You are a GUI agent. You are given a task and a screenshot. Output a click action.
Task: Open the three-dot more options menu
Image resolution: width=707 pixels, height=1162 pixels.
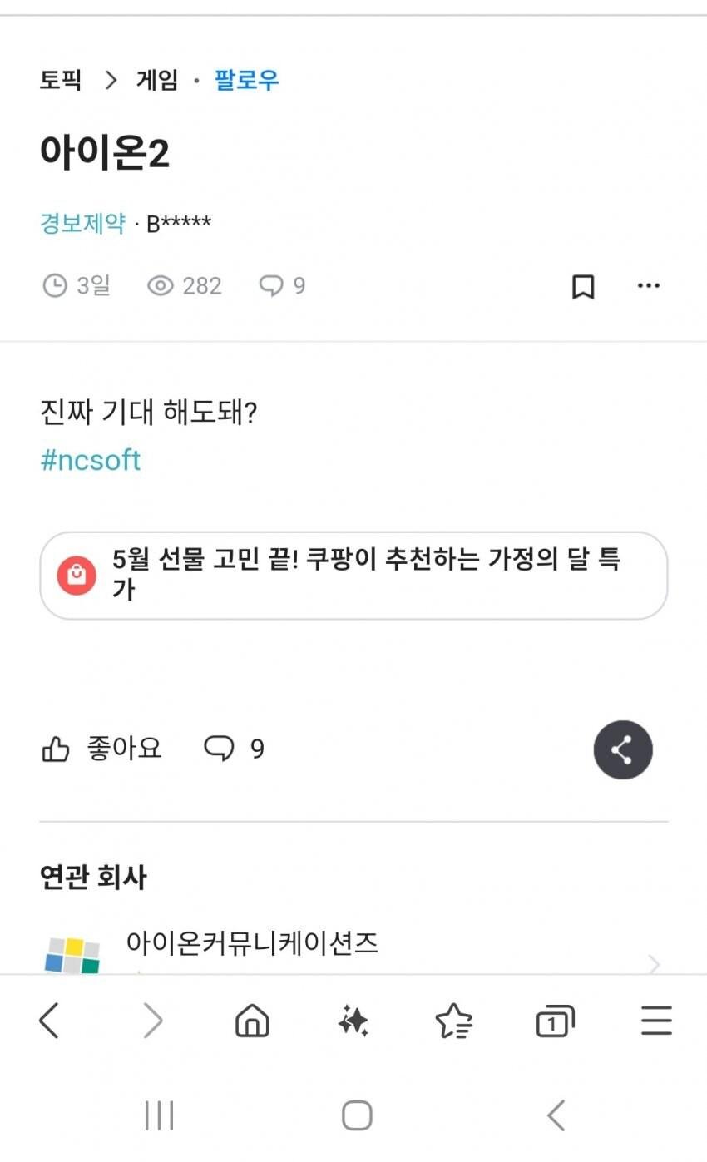(x=648, y=286)
